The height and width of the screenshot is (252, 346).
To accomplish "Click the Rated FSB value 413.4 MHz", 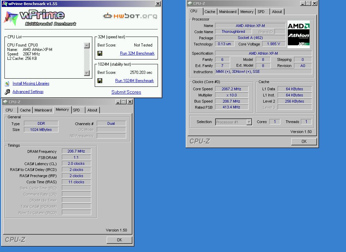I will point(231,107).
